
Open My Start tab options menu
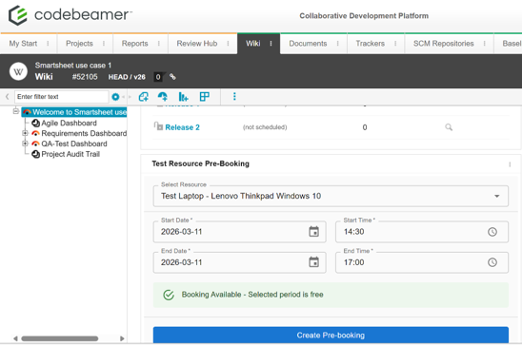pos(48,44)
